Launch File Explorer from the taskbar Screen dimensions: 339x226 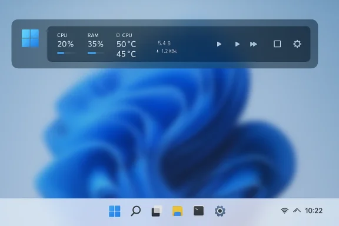pos(178,211)
